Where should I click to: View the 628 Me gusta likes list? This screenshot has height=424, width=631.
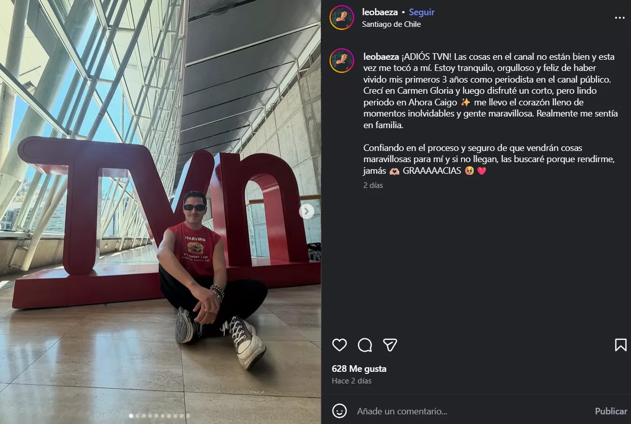point(359,369)
